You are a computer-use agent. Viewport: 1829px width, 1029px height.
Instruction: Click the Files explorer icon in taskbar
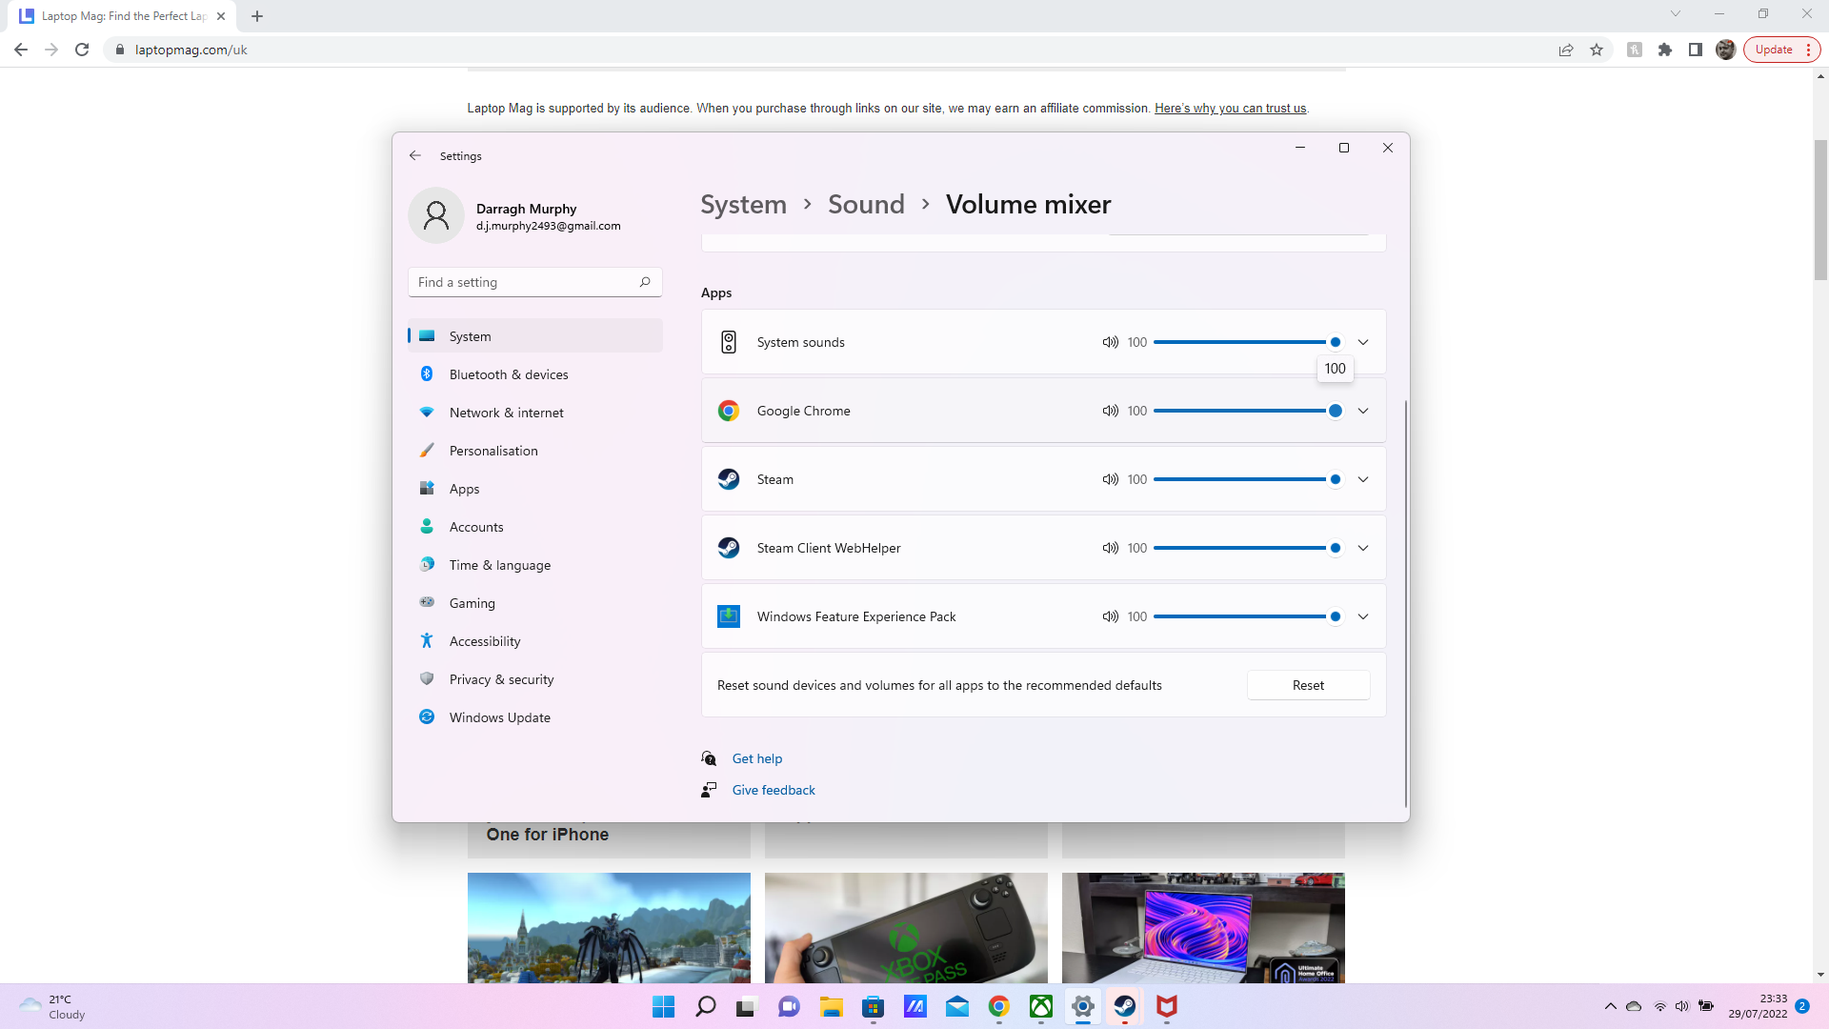pyautogui.click(x=831, y=1006)
